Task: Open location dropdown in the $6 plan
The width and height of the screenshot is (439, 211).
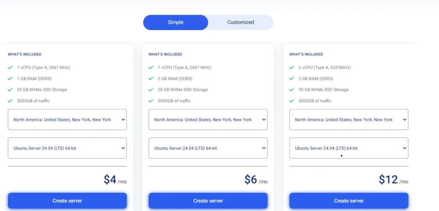Action: pos(208,120)
